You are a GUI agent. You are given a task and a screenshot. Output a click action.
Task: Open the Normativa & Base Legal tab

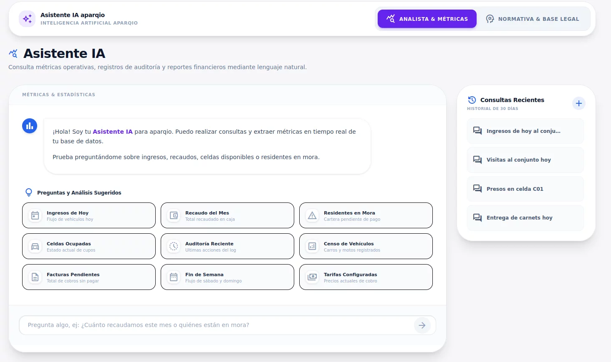pos(533,19)
